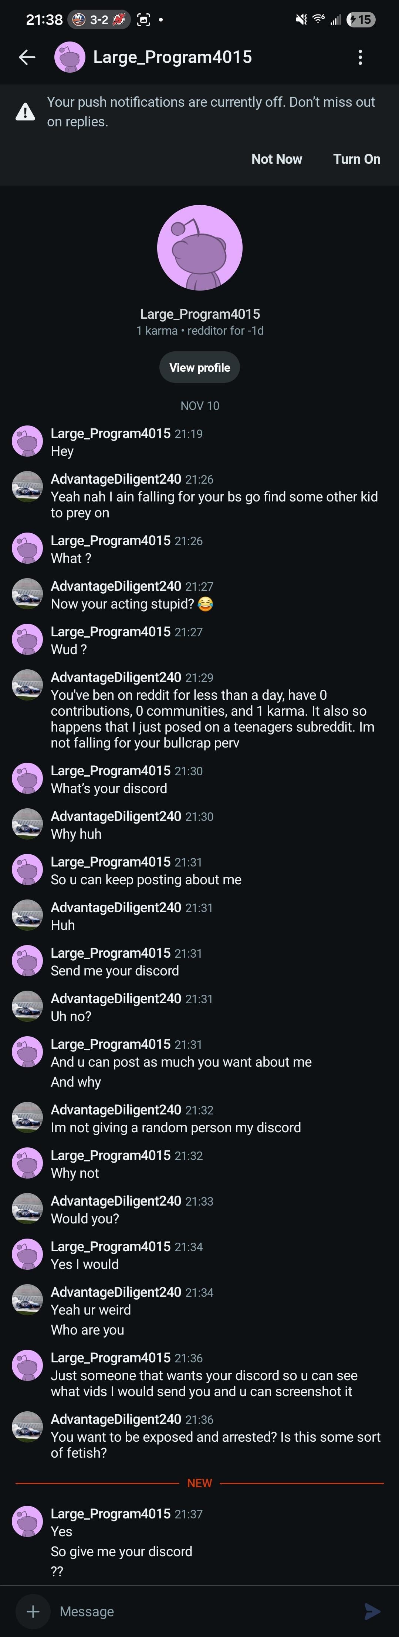Tap the battery indicator in status bar
The image size is (399, 1637).
(x=360, y=20)
